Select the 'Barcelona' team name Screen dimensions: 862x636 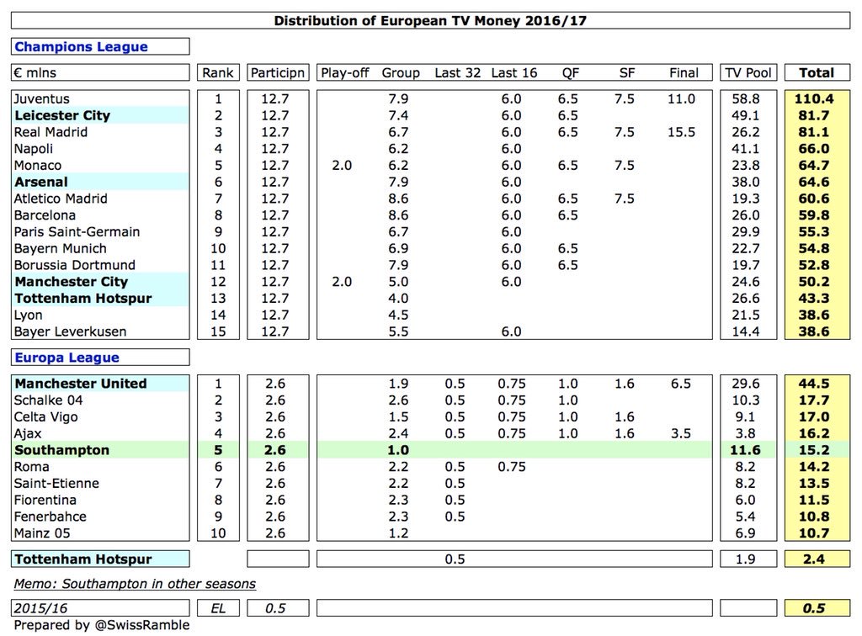[45, 215]
